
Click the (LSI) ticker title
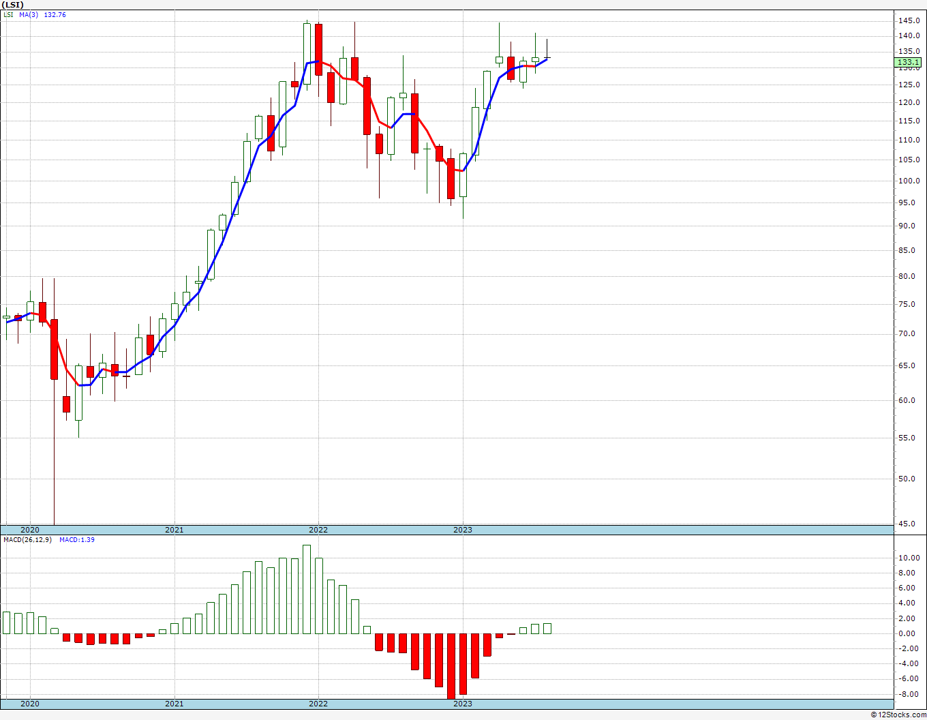[12, 5]
